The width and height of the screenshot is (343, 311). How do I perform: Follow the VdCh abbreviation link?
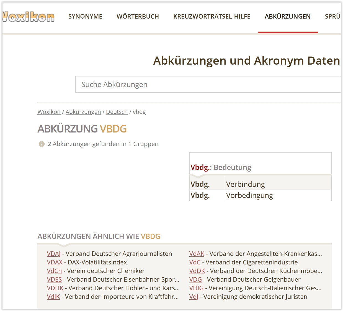pos(54,271)
